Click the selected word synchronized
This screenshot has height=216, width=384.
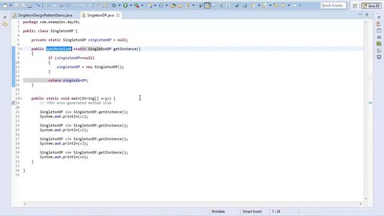click(59, 49)
